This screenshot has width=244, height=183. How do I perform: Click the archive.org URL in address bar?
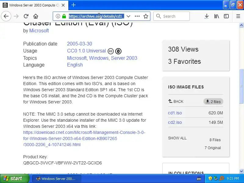point(96,16)
